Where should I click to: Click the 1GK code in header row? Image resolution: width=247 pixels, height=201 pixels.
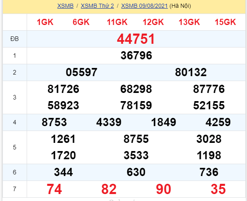click(x=45, y=23)
